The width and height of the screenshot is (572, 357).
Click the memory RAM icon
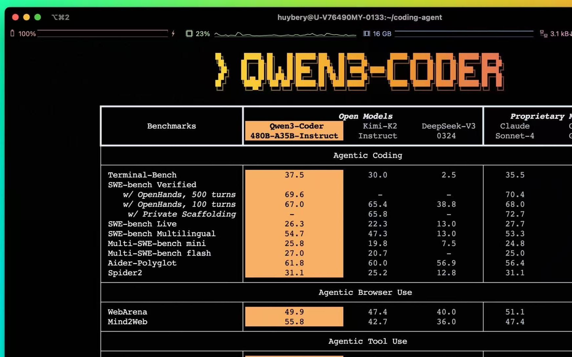tap(366, 33)
